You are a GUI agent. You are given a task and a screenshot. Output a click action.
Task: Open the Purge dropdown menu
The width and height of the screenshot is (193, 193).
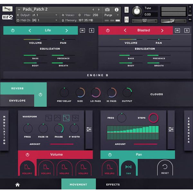point(111,15)
